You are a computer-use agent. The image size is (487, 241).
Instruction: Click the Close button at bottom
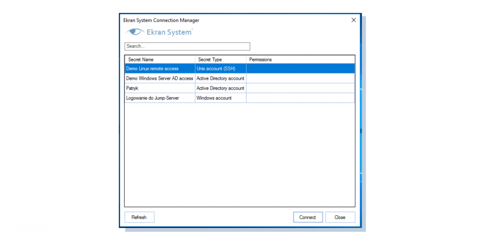[340, 217]
